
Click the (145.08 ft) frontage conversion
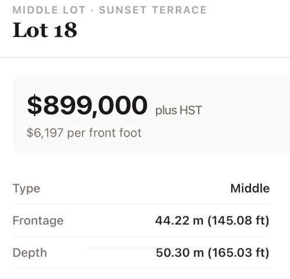pyautogui.click(x=239, y=220)
